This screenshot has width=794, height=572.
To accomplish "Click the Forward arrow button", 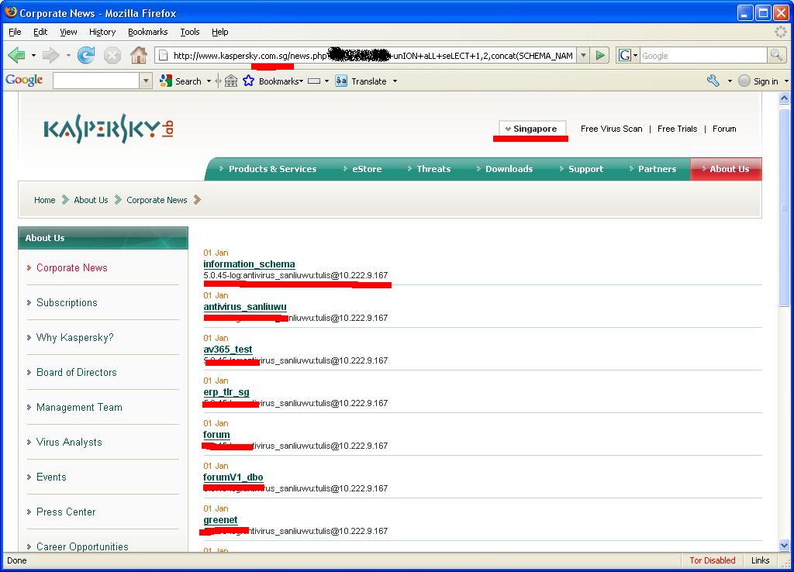I will (x=50, y=55).
